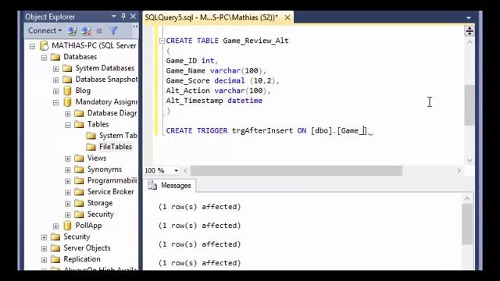Screen dimensions: 500x281
Task: Select the Replication folder
Action: (81, 259)
